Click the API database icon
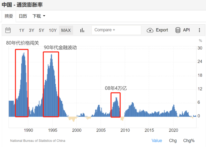Image resolution: width=206 pixels, height=147 pixels. [x=178, y=30]
